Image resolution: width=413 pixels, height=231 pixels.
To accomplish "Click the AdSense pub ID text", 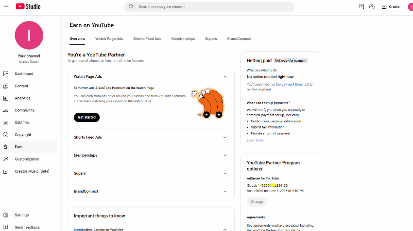I will coord(267,186).
